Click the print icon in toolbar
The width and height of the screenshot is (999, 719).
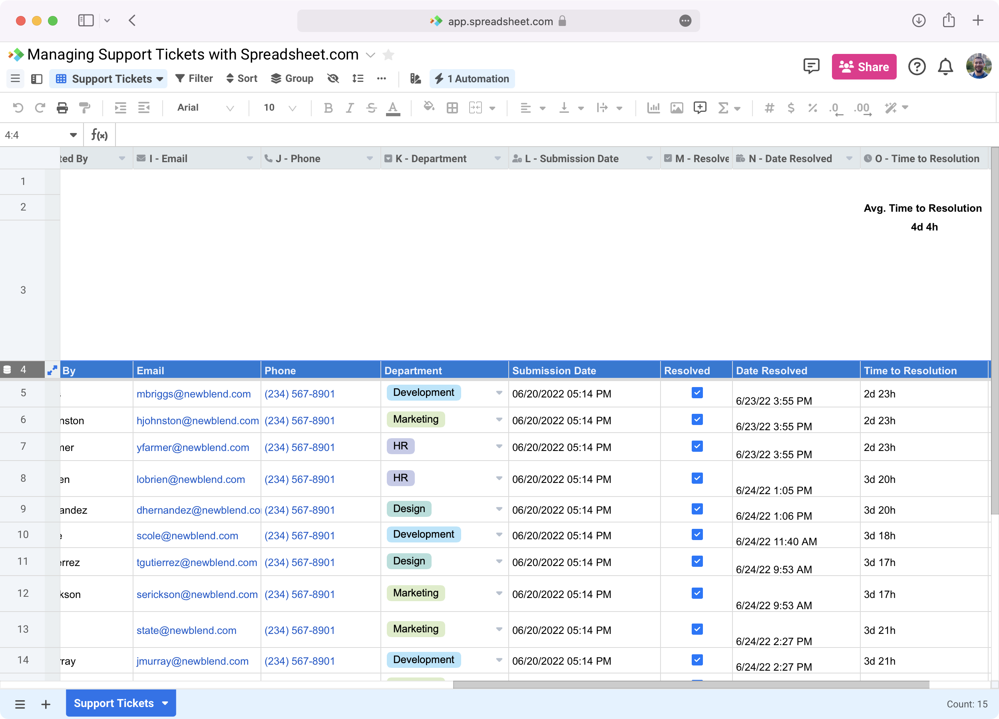[62, 108]
